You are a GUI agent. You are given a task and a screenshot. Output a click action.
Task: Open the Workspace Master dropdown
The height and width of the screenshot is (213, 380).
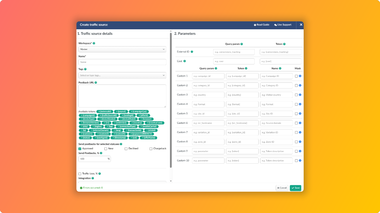pos(122,49)
